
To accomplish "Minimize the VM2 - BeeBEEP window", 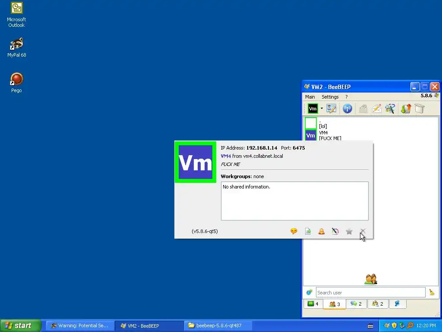I will coord(415,87).
